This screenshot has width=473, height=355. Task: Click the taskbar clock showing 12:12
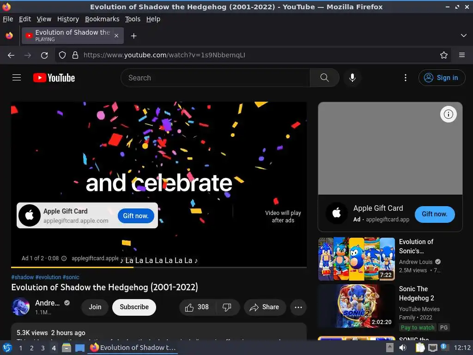(x=462, y=348)
